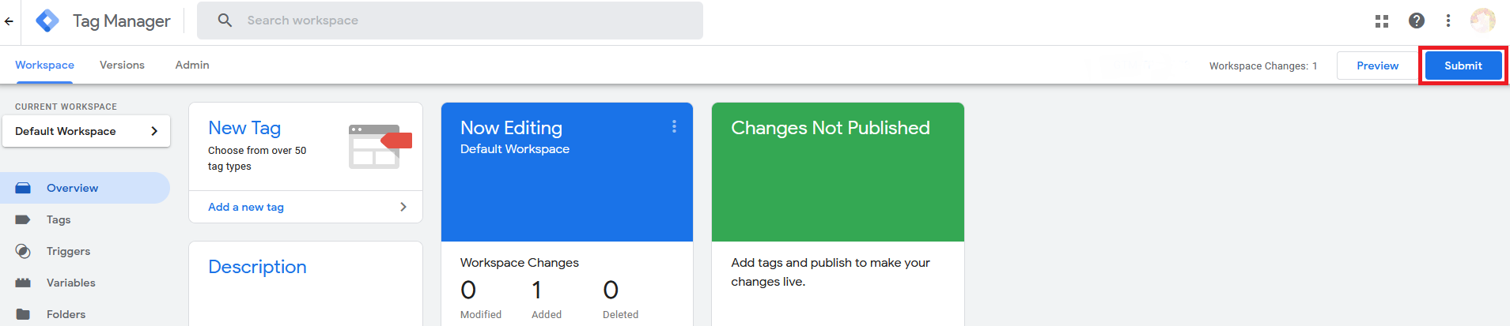Click Default Workspace subtitle in blue card

pos(515,149)
